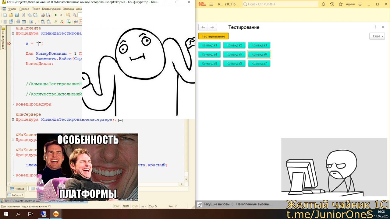Viewport: 390px width, 219px height.
Task: Open the Отладка menu
Action: (68, 9)
